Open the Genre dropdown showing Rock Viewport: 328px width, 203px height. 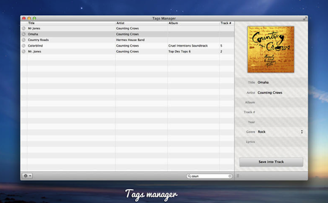pyautogui.click(x=280, y=132)
